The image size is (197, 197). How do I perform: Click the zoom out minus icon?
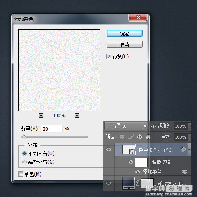pyautogui.click(x=41, y=116)
